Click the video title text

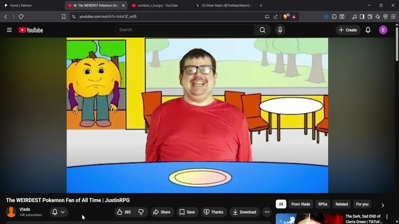pos(68,200)
